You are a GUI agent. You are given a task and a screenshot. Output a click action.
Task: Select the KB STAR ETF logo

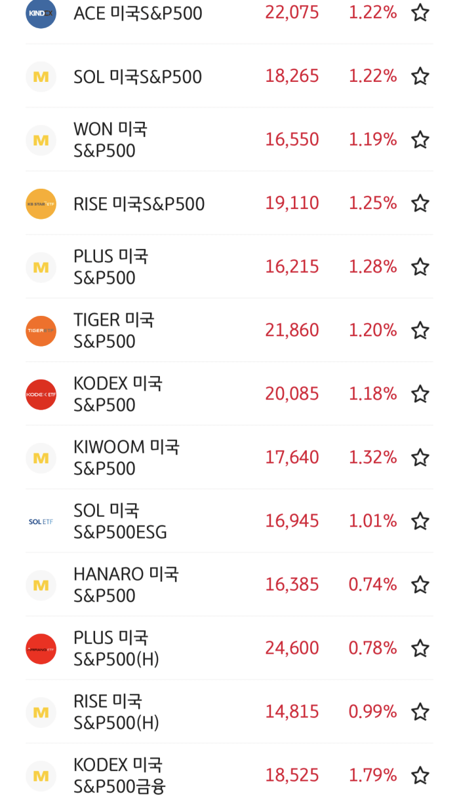coord(41,203)
